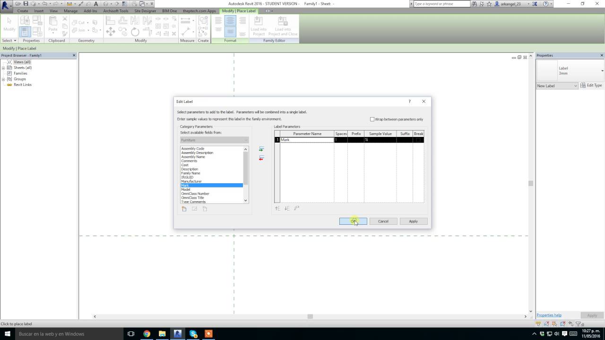Screen dimensions: 605x340
Task: Click Cancel in the Edit Label dialog
Action: pyautogui.click(x=383, y=221)
